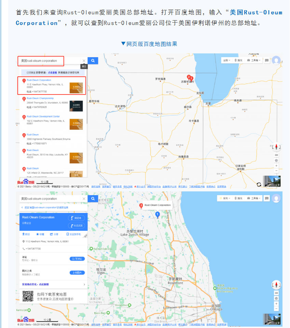Toggle 3D view in upper map
The height and width of the screenshot is (328, 290).
coord(276,155)
